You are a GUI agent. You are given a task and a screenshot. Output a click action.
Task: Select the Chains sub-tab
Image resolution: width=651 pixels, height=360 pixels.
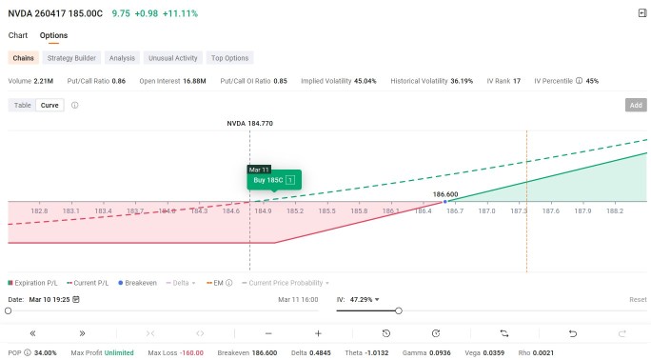click(x=23, y=58)
